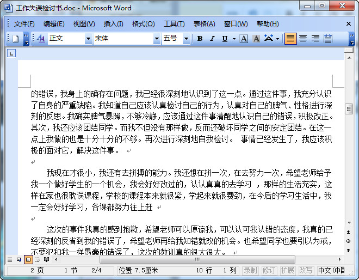Switch to Reading Layout view icon
This screenshot has height=280, width=359.
[x=46, y=260]
